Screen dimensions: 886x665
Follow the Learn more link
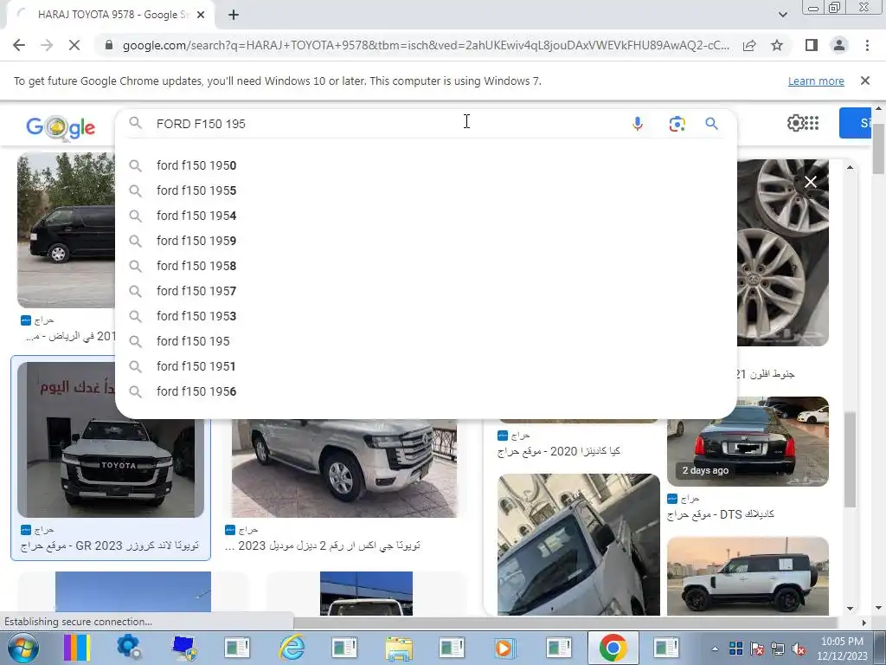click(x=816, y=81)
